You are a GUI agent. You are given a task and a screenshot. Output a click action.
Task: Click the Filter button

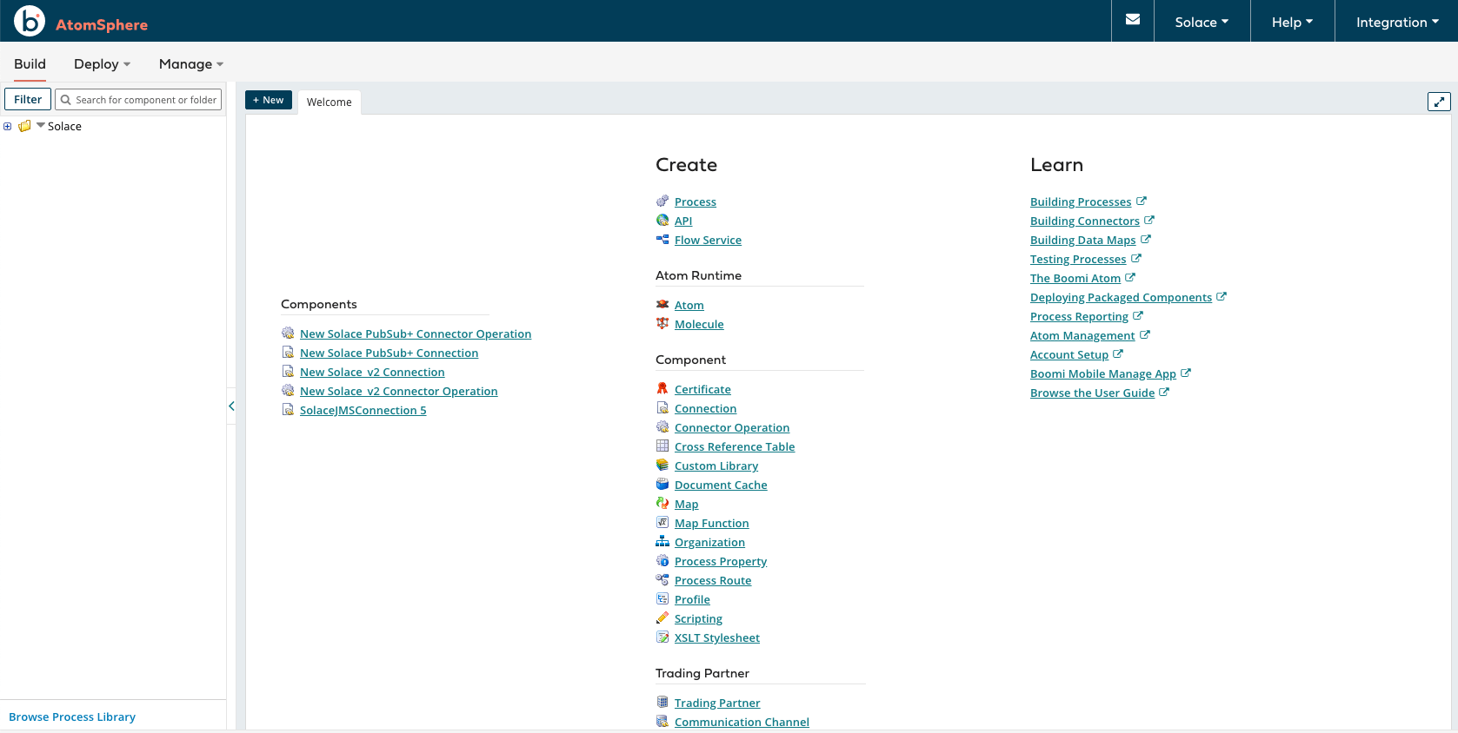point(28,100)
